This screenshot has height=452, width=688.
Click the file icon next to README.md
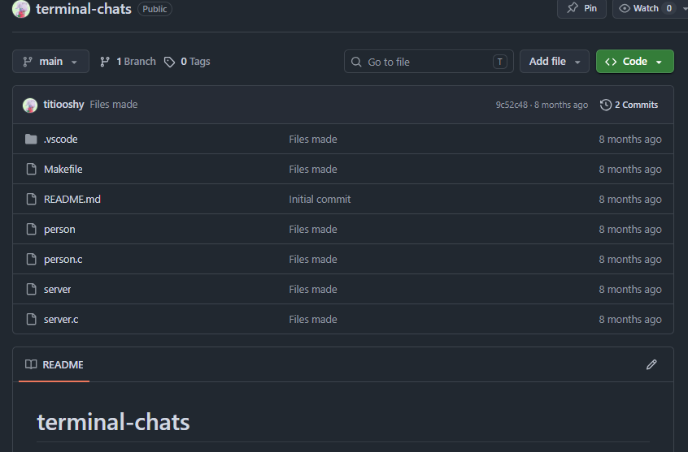point(31,200)
